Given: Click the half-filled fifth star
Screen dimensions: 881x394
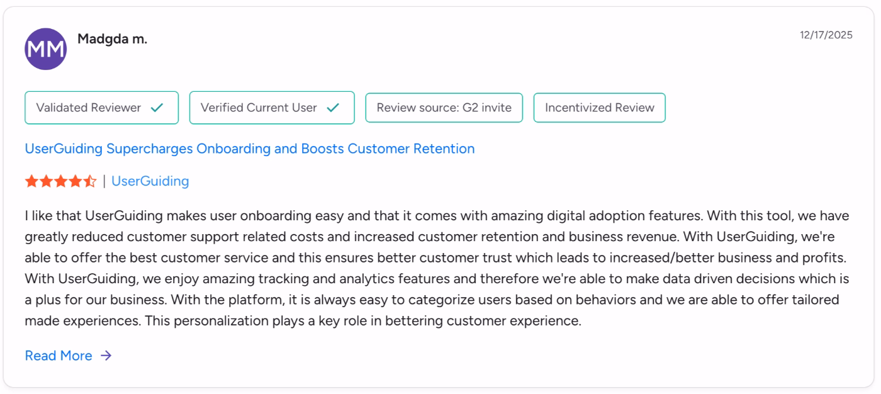Looking at the screenshot, I should click(x=89, y=181).
